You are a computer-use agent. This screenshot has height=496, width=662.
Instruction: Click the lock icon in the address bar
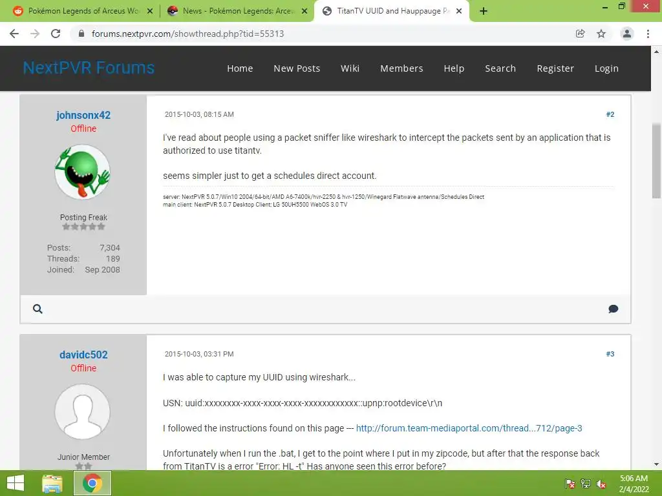click(x=81, y=34)
